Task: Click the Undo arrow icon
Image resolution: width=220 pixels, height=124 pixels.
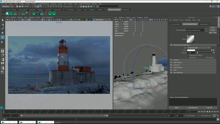Action: 25,6
